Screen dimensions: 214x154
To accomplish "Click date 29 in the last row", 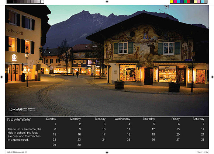I will [54, 145].
